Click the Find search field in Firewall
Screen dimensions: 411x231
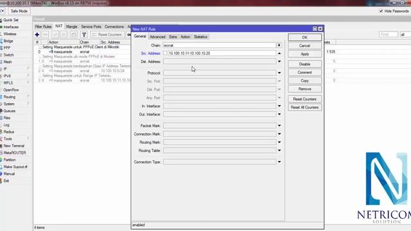coord(389,35)
